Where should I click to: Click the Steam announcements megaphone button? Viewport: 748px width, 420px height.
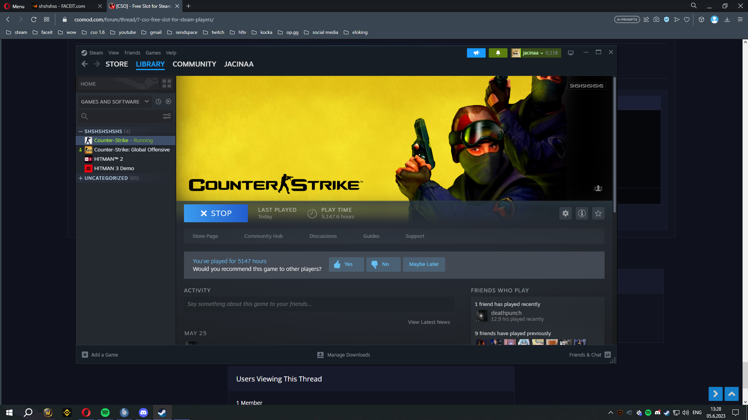point(476,53)
